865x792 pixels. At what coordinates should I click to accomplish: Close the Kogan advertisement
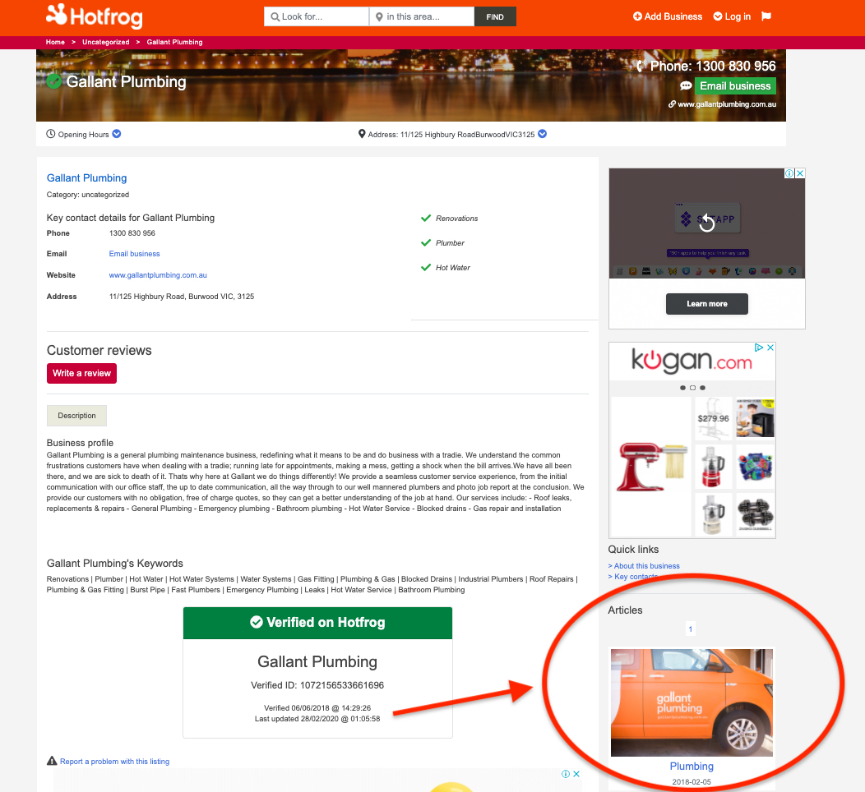tap(770, 348)
